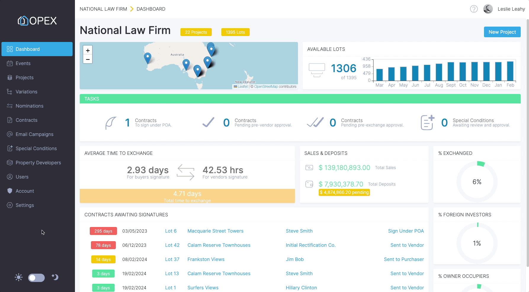Screen dimensions: 529x292
Task: Click the Leslie Leahy profile avatar
Action: point(488,9)
